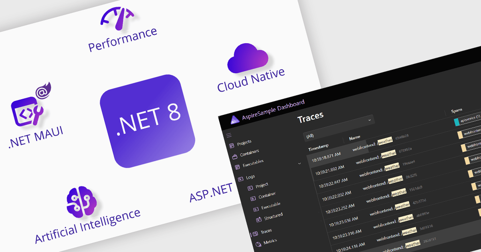Click the Logs nav icon
The width and height of the screenshot is (481, 252).
pos(241,178)
